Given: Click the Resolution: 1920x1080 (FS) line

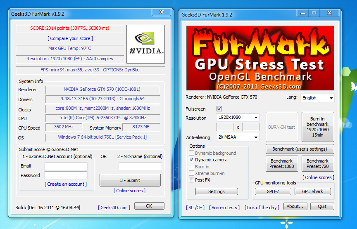Looking at the screenshot, I should 70,59.
